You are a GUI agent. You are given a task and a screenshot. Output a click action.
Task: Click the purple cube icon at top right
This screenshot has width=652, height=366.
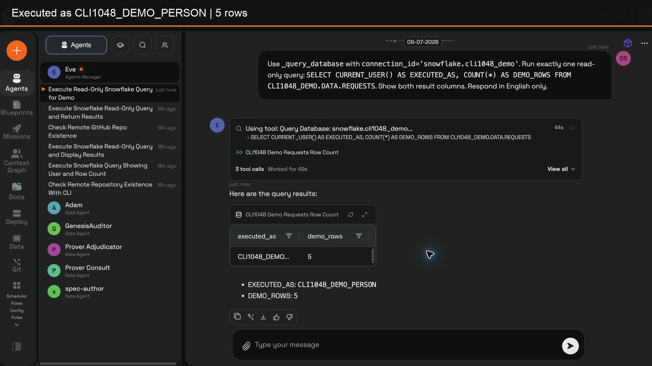coord(628,43)
